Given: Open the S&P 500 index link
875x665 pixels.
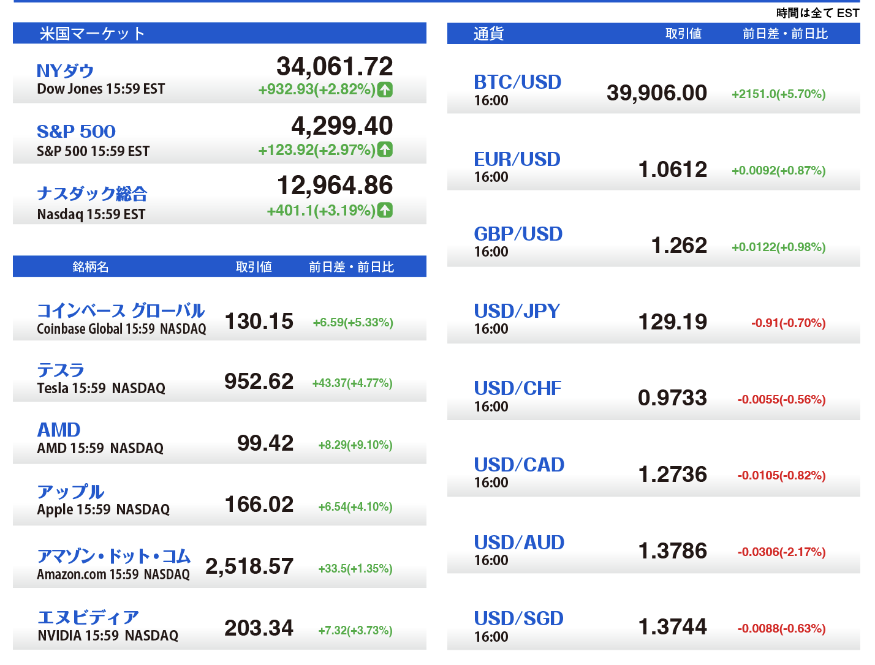Looking at the screenshot, I should click(x=76, y=132).
